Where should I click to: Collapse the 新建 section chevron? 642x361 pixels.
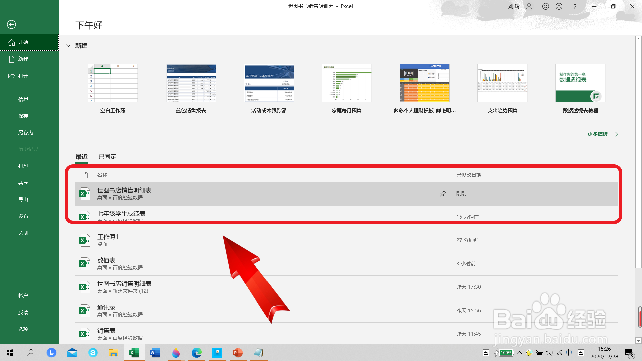[x=68, y=46]
